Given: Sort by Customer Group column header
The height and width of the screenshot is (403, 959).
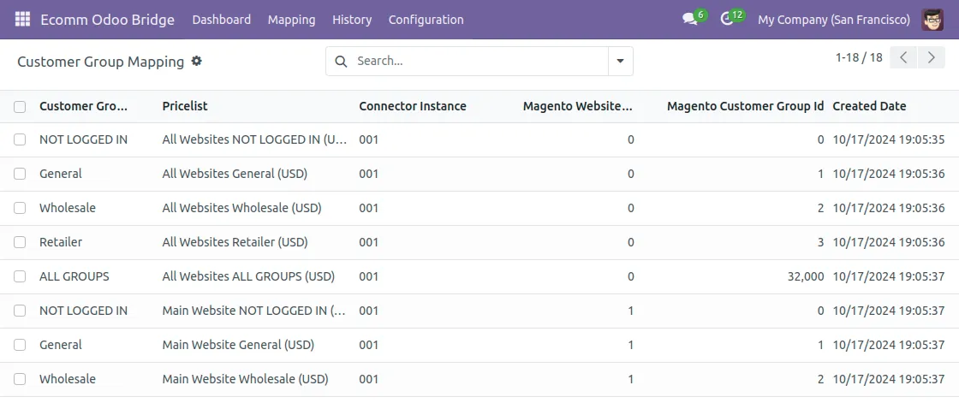Looking at the screenshot, I should point(84,106).
